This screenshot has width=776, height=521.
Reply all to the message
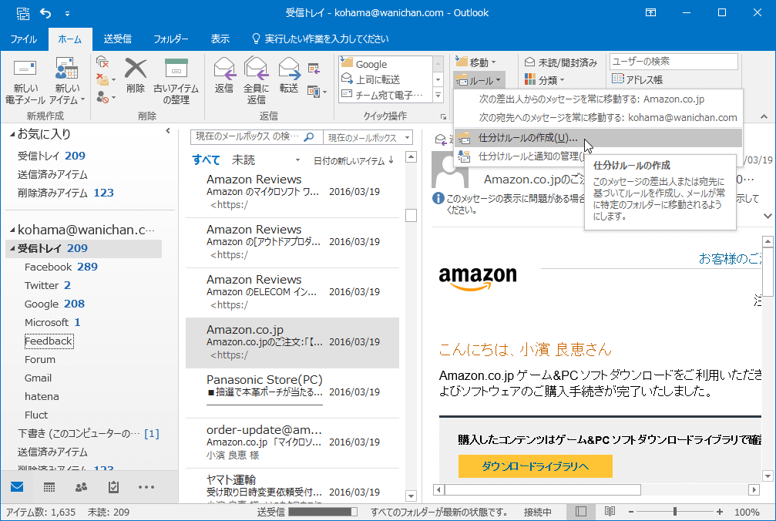pos(256,81)
